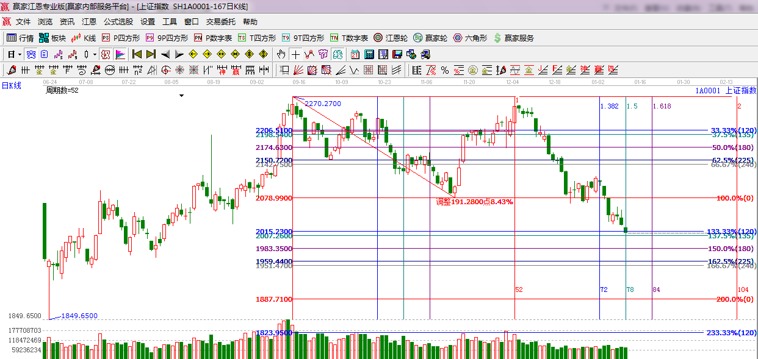Select the hand pan tool
Image resolution: width=758 pixels, height=359 pixels.
point(281,54)
